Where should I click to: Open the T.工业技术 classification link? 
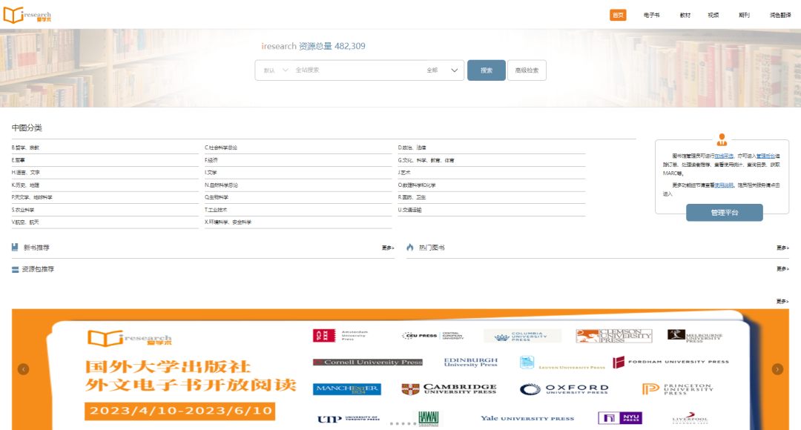pos(215,210)
